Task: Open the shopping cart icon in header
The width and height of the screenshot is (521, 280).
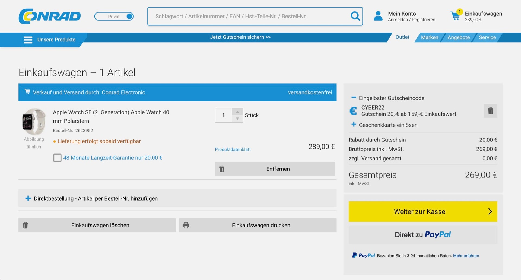Action: (x=455, y=16)
